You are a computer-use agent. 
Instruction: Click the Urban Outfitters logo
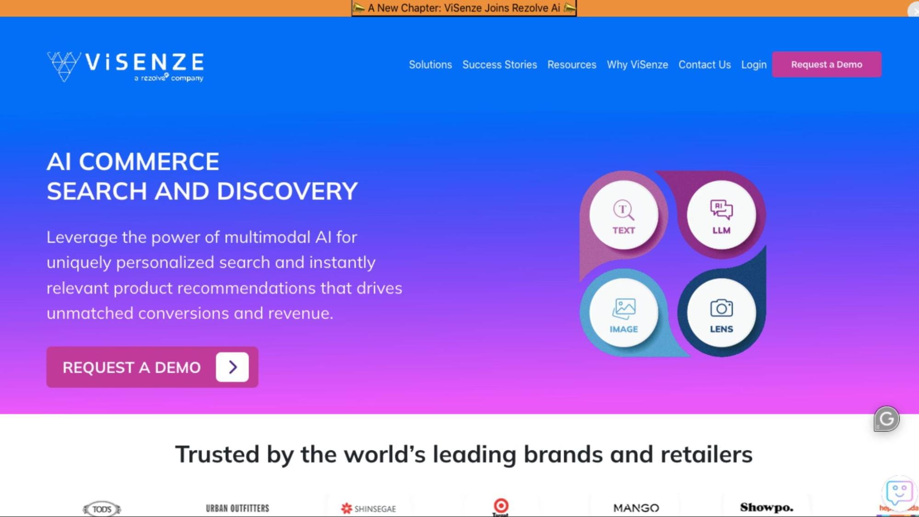pyautogui.click(x=237, y=508)
